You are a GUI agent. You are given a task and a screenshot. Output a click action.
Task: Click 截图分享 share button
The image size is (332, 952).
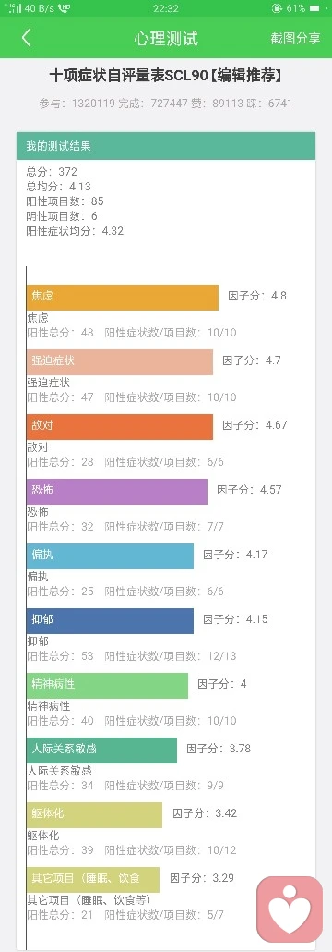pyautogui.click(x=296, y=38)
